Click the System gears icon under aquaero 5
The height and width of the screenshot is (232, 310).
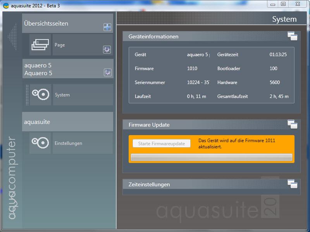41,95
